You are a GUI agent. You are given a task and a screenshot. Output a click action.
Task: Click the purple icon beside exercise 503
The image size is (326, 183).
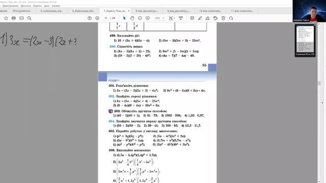(x=111, y=111)
